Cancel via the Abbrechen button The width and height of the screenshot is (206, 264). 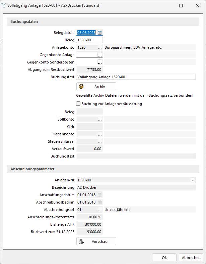pos(191,258)
